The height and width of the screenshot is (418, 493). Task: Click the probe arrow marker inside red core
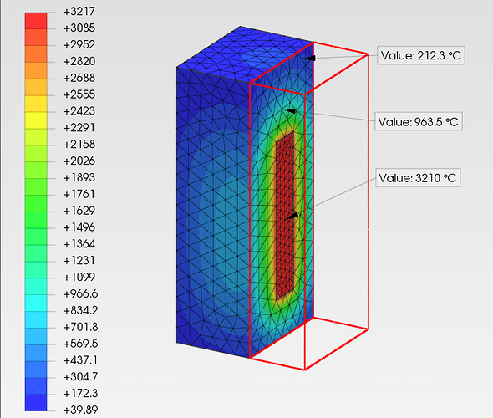coord(292,216)
